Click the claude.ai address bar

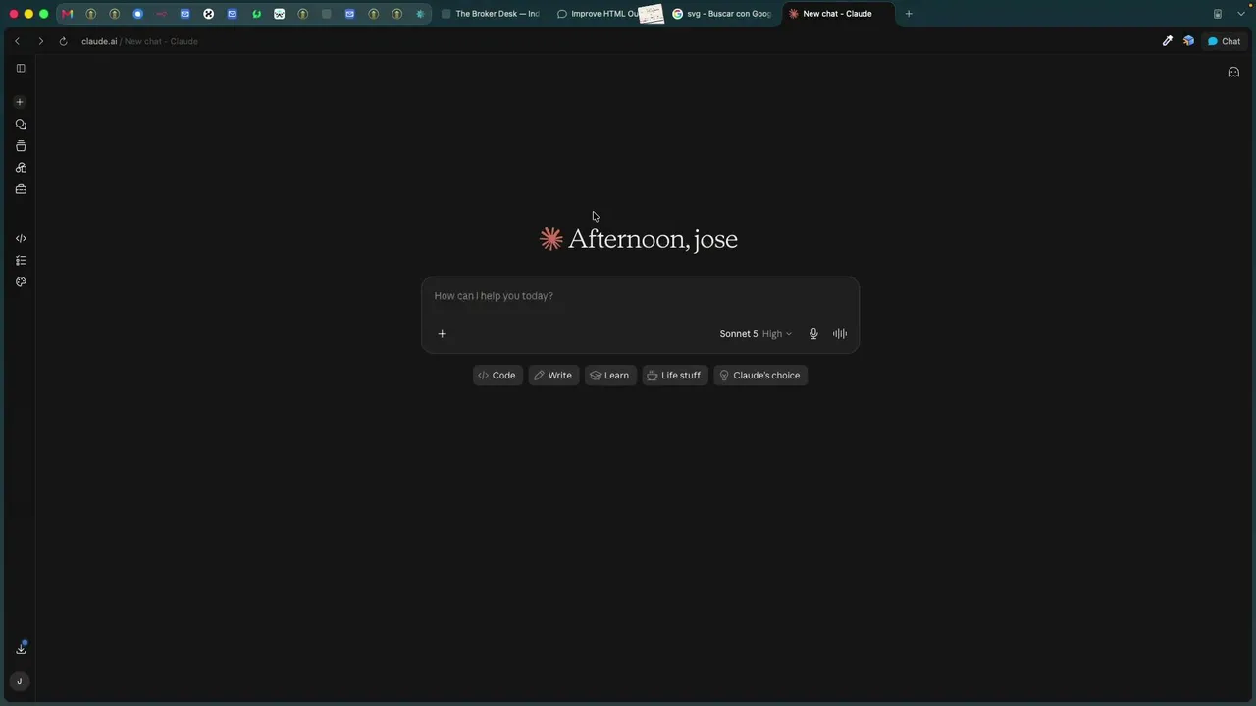[139, 41]
